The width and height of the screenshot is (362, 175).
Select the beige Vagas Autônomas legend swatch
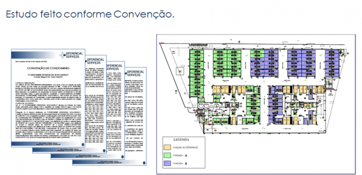[167, 147]
